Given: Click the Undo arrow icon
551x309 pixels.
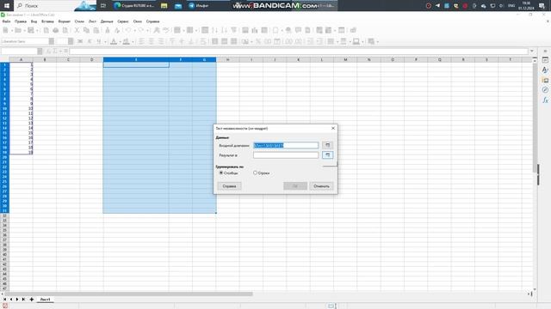Looking at the screenshot, I should 128,31.
